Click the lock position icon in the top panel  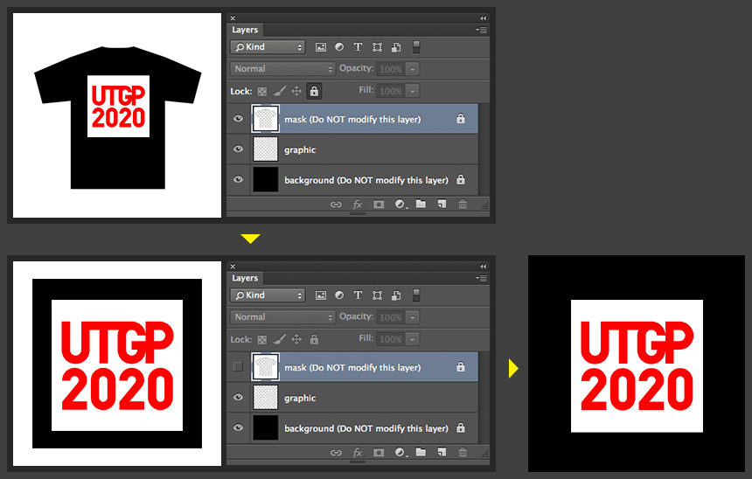point(297,91)
